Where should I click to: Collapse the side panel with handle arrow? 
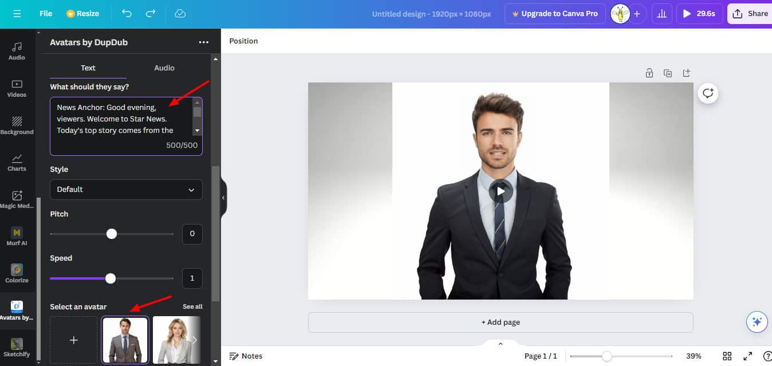pyautogui.click(x=223, y=198)
